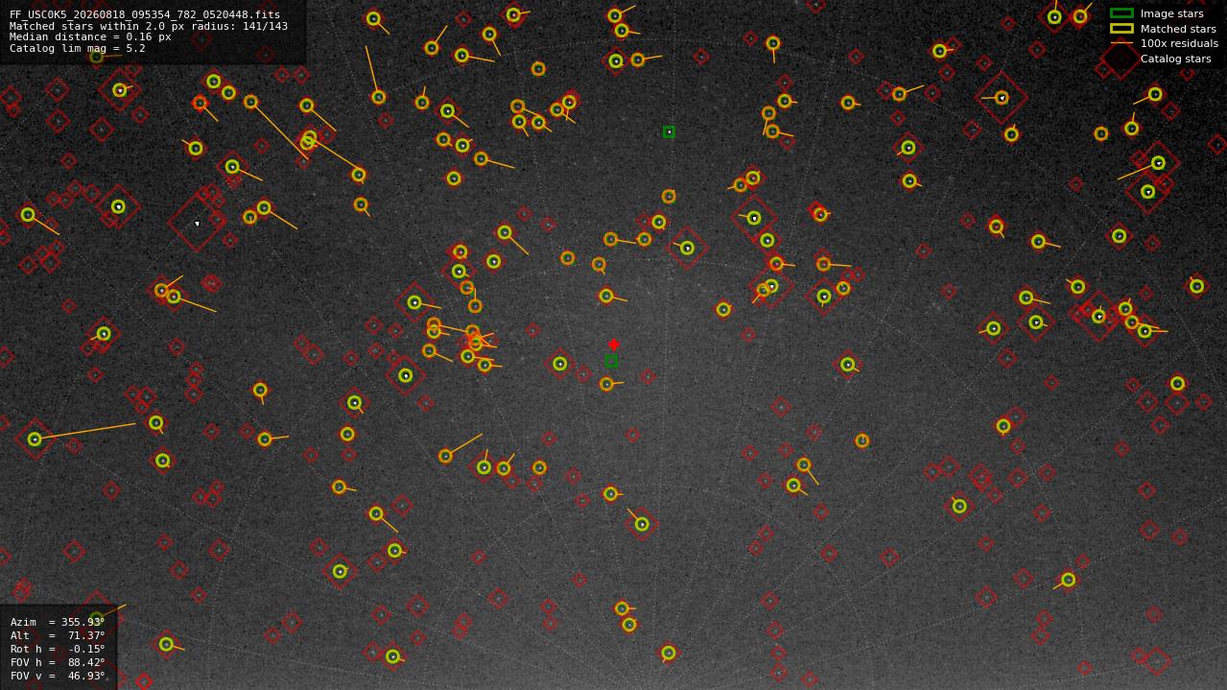Click the FOV v 46.93° readout

click(x=58, y=676)
